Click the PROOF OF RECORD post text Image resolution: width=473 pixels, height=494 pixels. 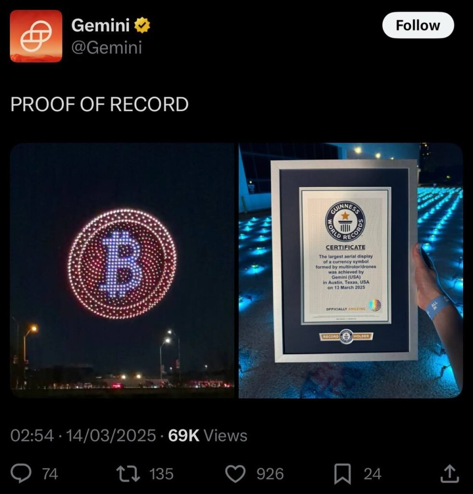[x=99, y=104]
